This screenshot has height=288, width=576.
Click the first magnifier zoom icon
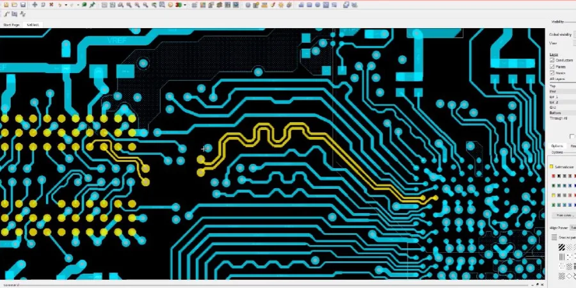point(120,5)
